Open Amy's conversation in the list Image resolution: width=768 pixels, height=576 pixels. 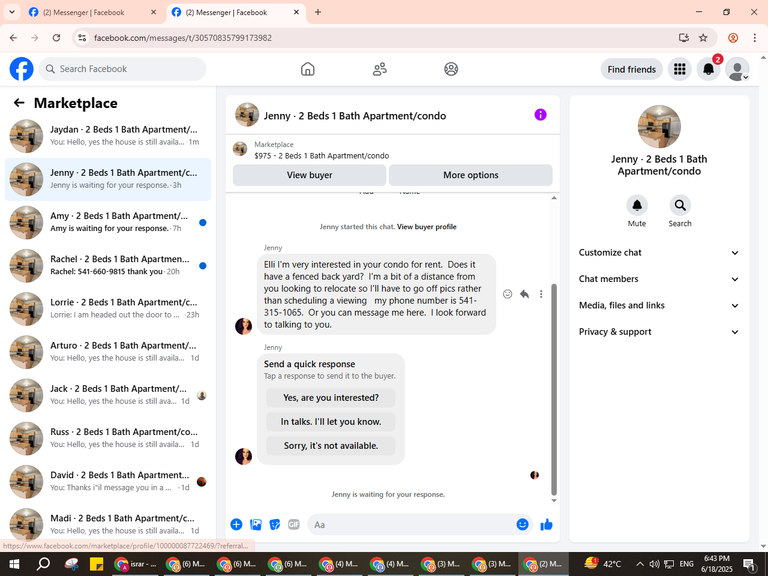click(x=108, y=223)
